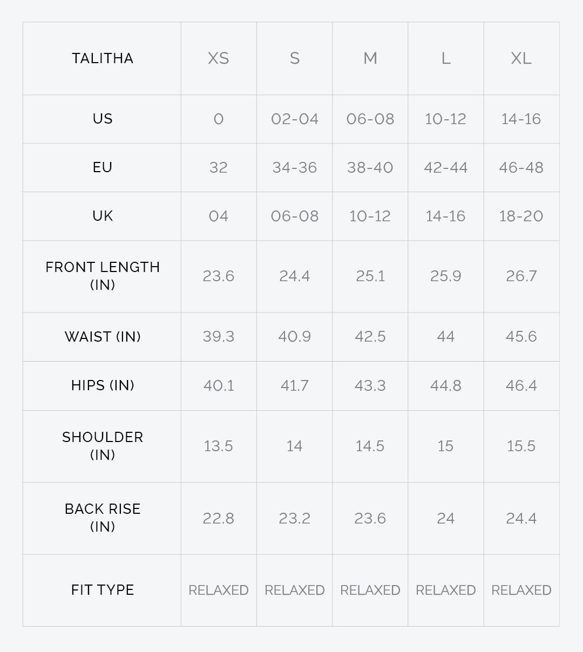The image size is (583, 652).
Task: Click the US size 06-08 cell
Action: (370, 119)
